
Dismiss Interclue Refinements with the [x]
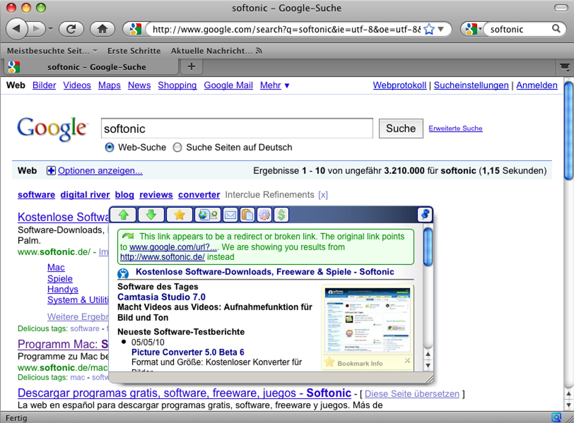(x=323, y=195)
